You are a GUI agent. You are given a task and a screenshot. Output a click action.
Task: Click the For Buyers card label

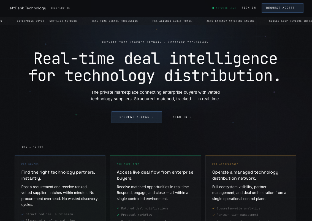tap(30, 164)
